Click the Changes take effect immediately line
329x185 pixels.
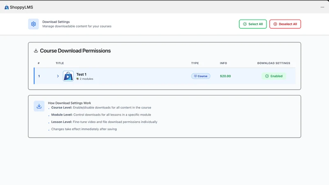(84, 129)
